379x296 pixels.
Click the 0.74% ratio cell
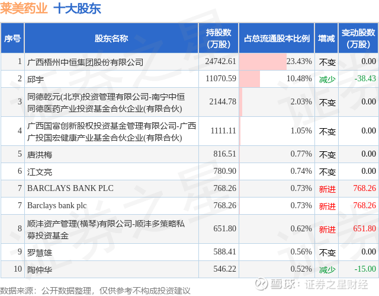277,171
